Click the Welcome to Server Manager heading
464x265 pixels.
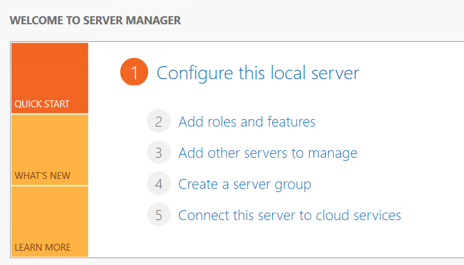(96, 21)
